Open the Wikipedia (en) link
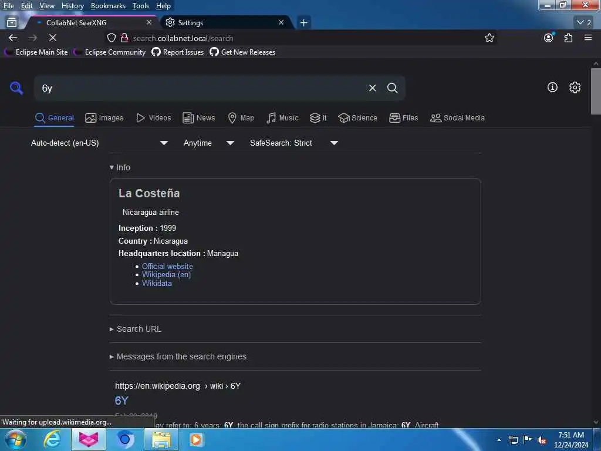The image size is (601, 451). click(x=166, y=275)
